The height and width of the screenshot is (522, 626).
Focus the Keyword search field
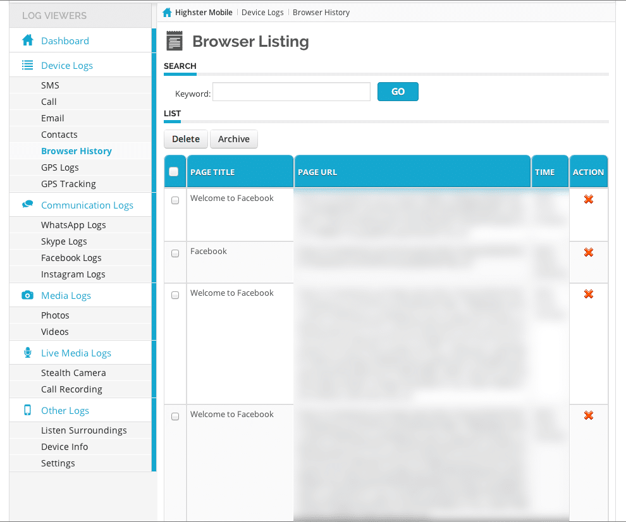[292, 92]
